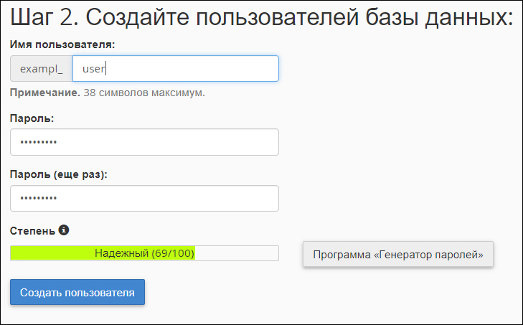The image size is (523, 325).
Task: Click the Пароль (еще раз) confirmation field
Action: pos(144,199)
